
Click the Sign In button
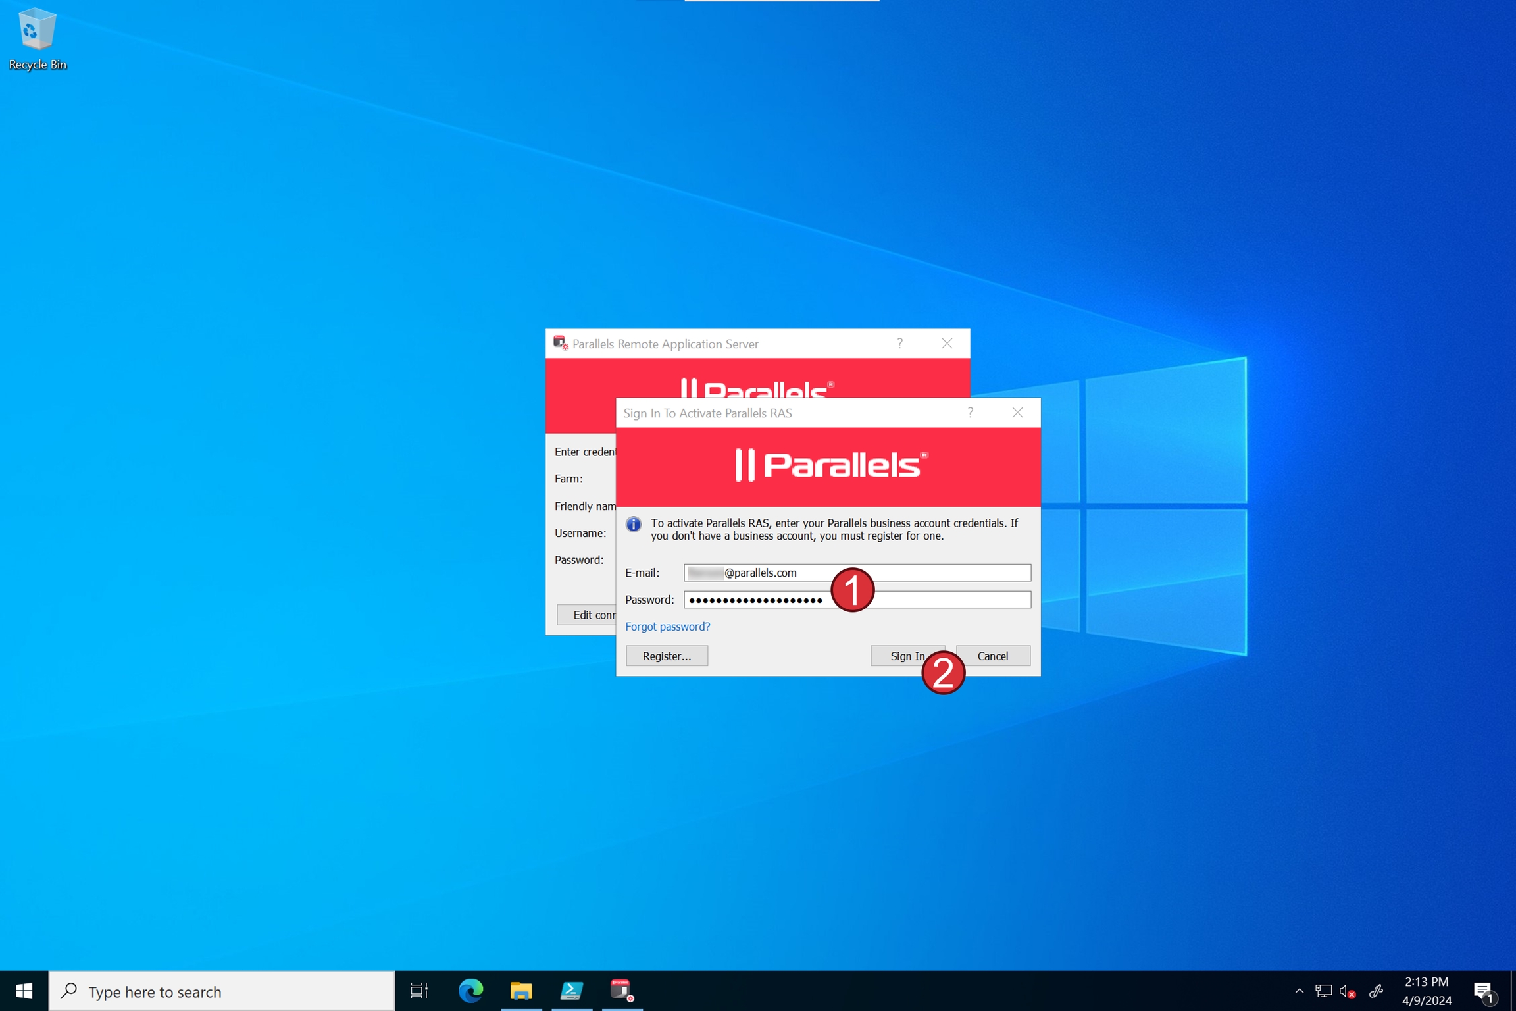tap(901, 656)
